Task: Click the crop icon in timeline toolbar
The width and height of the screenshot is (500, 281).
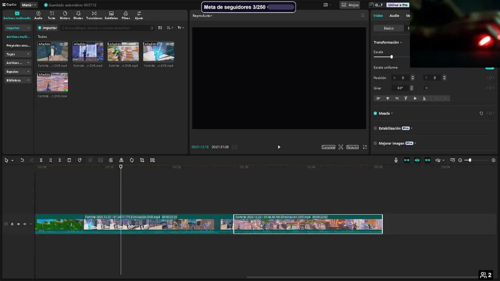Action: coord(142,160)
